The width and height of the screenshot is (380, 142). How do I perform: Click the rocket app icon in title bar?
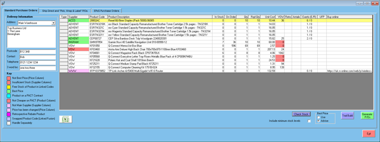point(3,3)
